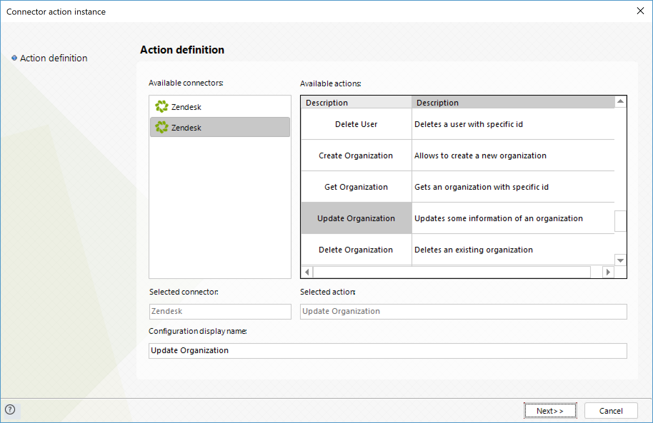Click the Action definition step bullet
Image resolution: width=653 pixels, height=423 pixels.
click(14, 58)
